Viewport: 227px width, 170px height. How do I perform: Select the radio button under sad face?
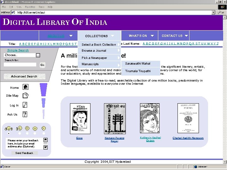pos(44,133)
